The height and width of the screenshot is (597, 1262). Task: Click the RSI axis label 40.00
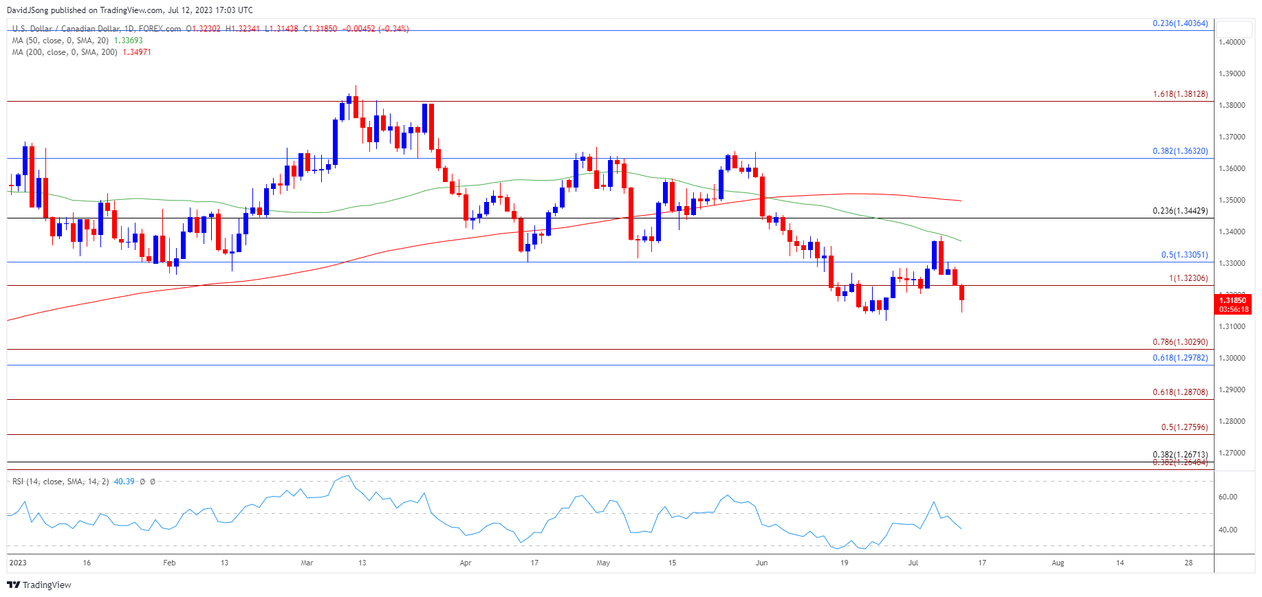(x=1228, y=530)
